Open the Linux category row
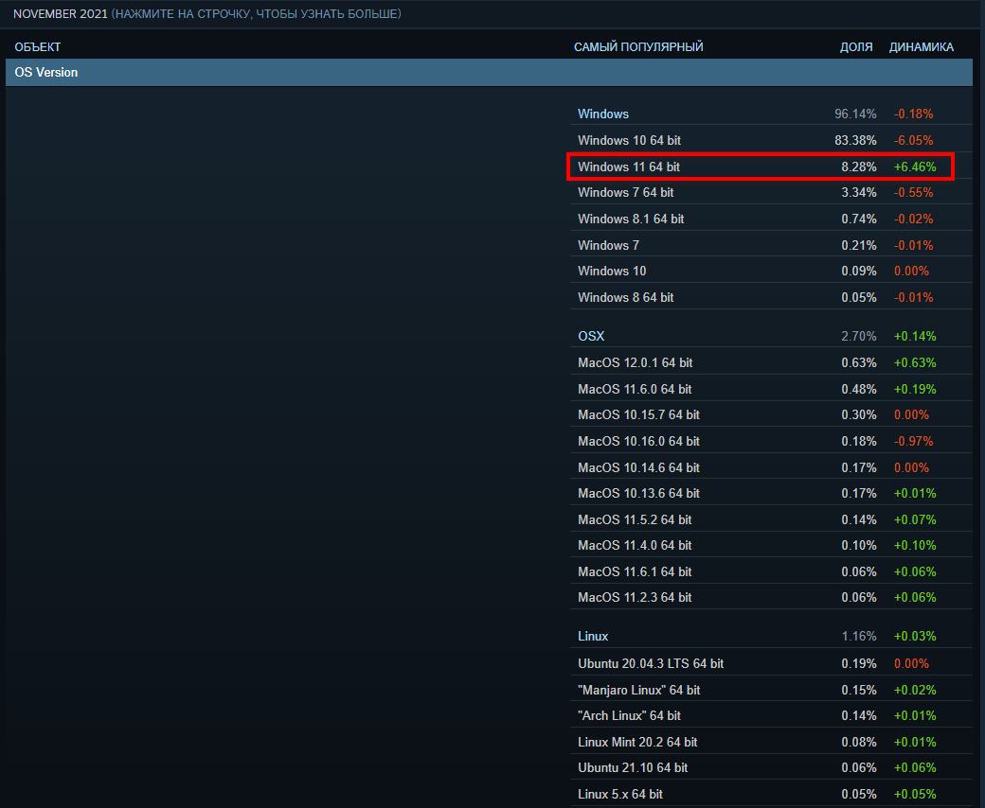The height and width of the screenshot is (808, 985). (x=593, y=636)
